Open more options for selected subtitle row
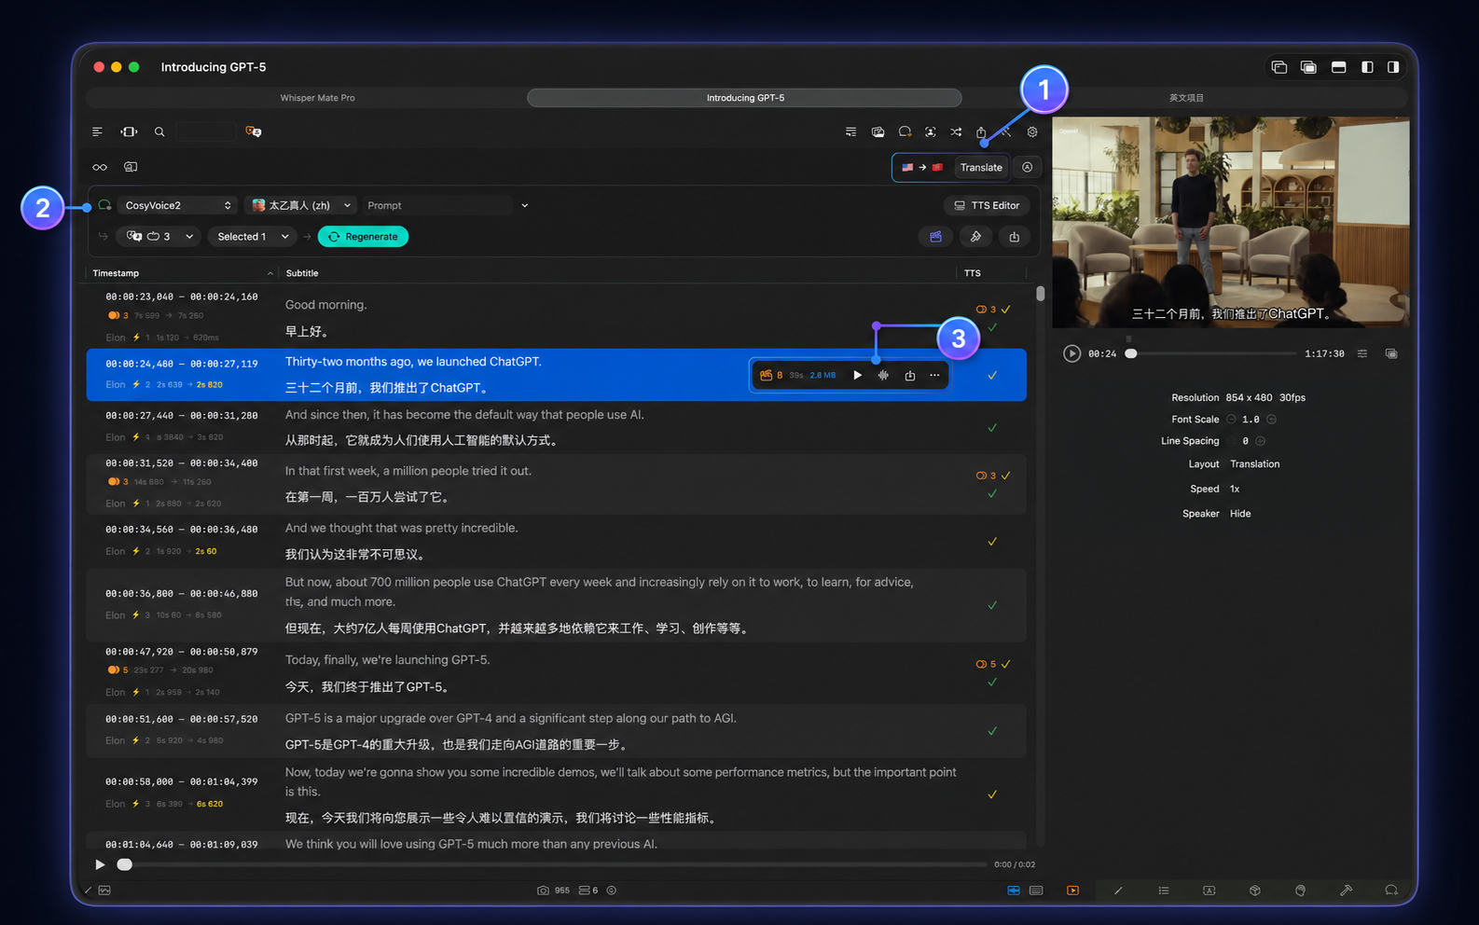Screen dimensions: 1479x925 (934, 375)
